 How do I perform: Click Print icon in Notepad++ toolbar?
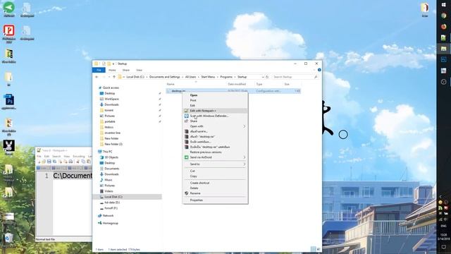[70, 162]
